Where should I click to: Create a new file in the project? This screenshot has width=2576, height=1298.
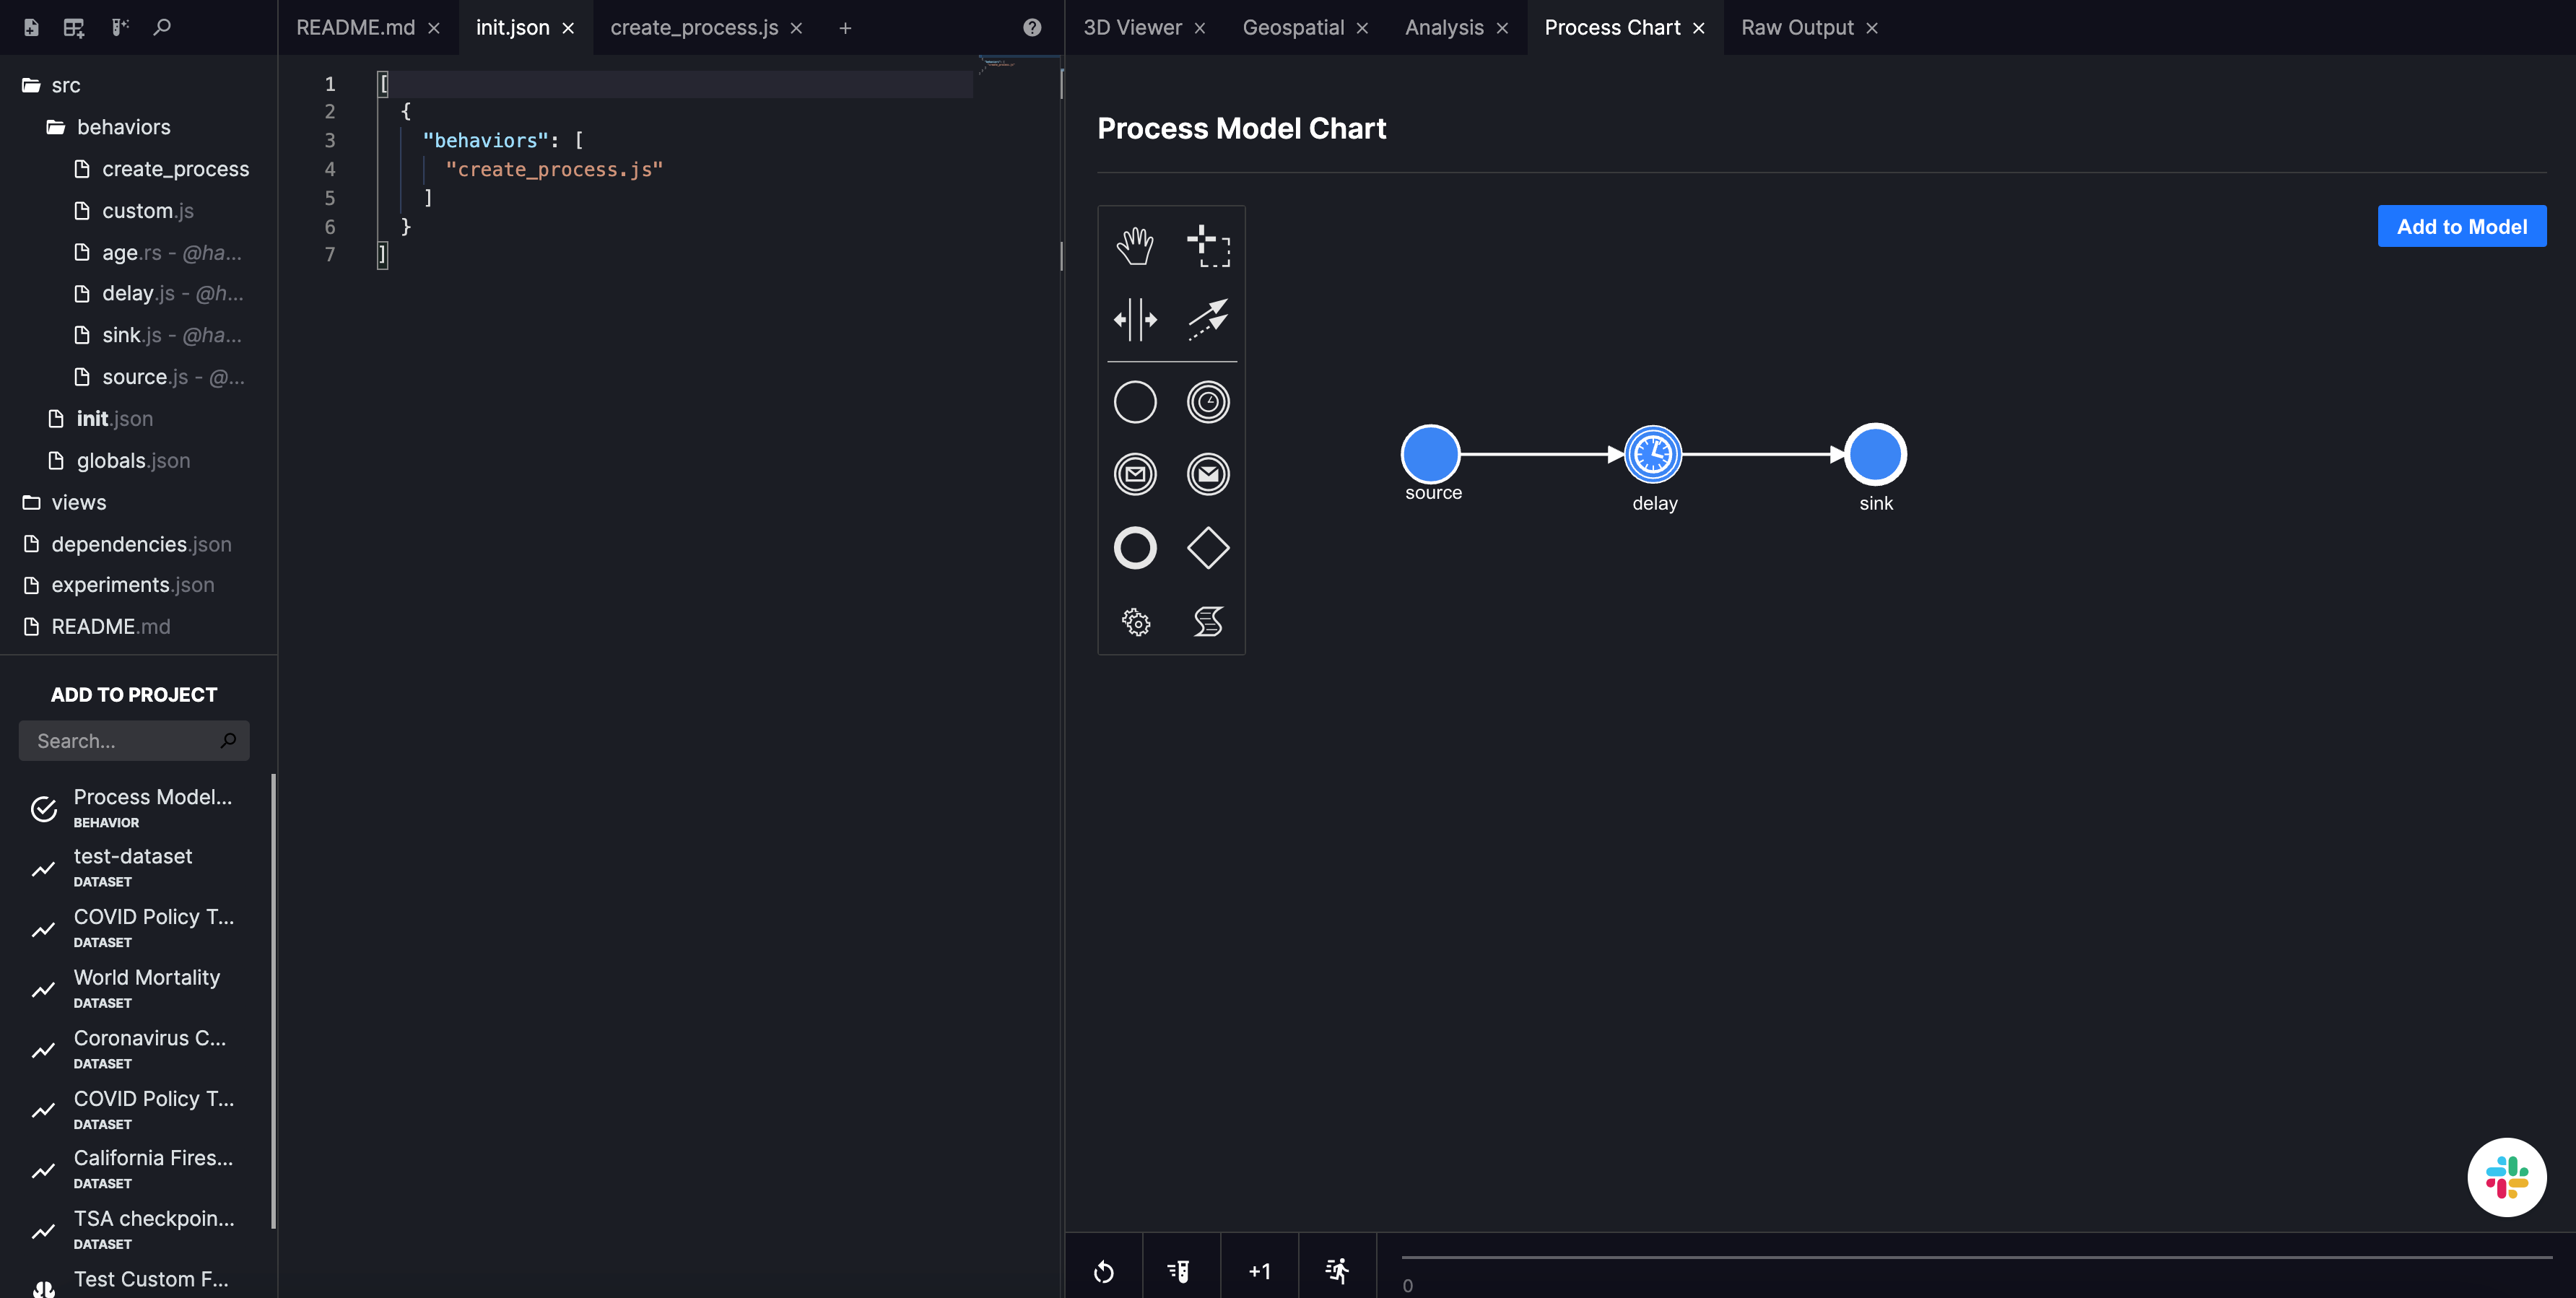(31, 27)
